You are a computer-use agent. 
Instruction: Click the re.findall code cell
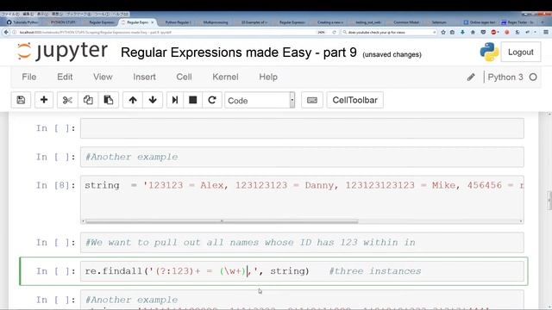pos(302,271)
